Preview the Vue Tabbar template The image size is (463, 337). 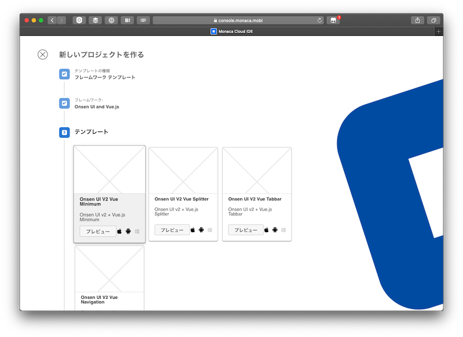pos(245,230)
